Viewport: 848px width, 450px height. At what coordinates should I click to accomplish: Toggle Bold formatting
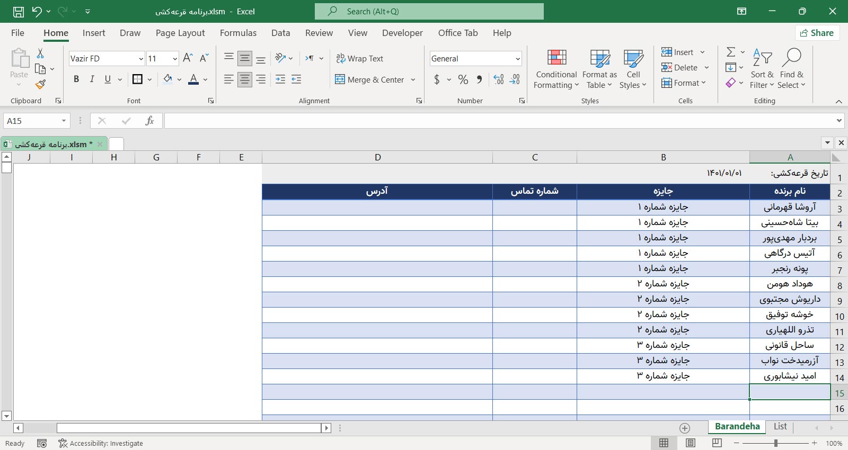(76, 79)
